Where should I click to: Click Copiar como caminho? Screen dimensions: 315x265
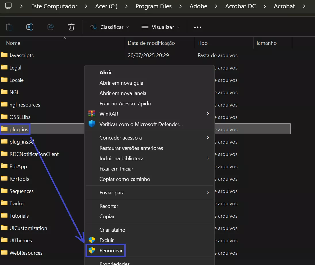click(125, 179)
